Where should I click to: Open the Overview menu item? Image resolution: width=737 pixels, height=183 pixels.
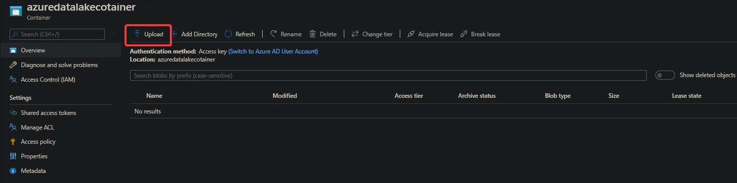(x=60, y=50)
